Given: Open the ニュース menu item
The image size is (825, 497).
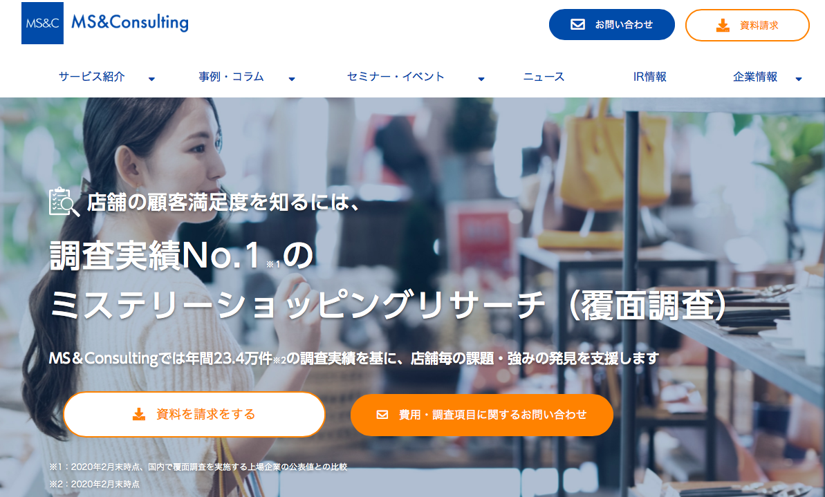Looking at the screenshot, I should [544, 77].
